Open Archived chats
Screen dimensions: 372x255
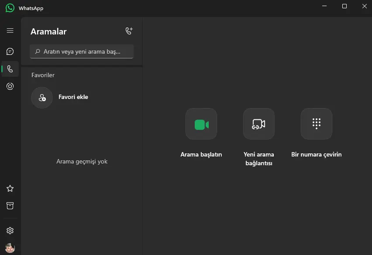click(10, 206)
